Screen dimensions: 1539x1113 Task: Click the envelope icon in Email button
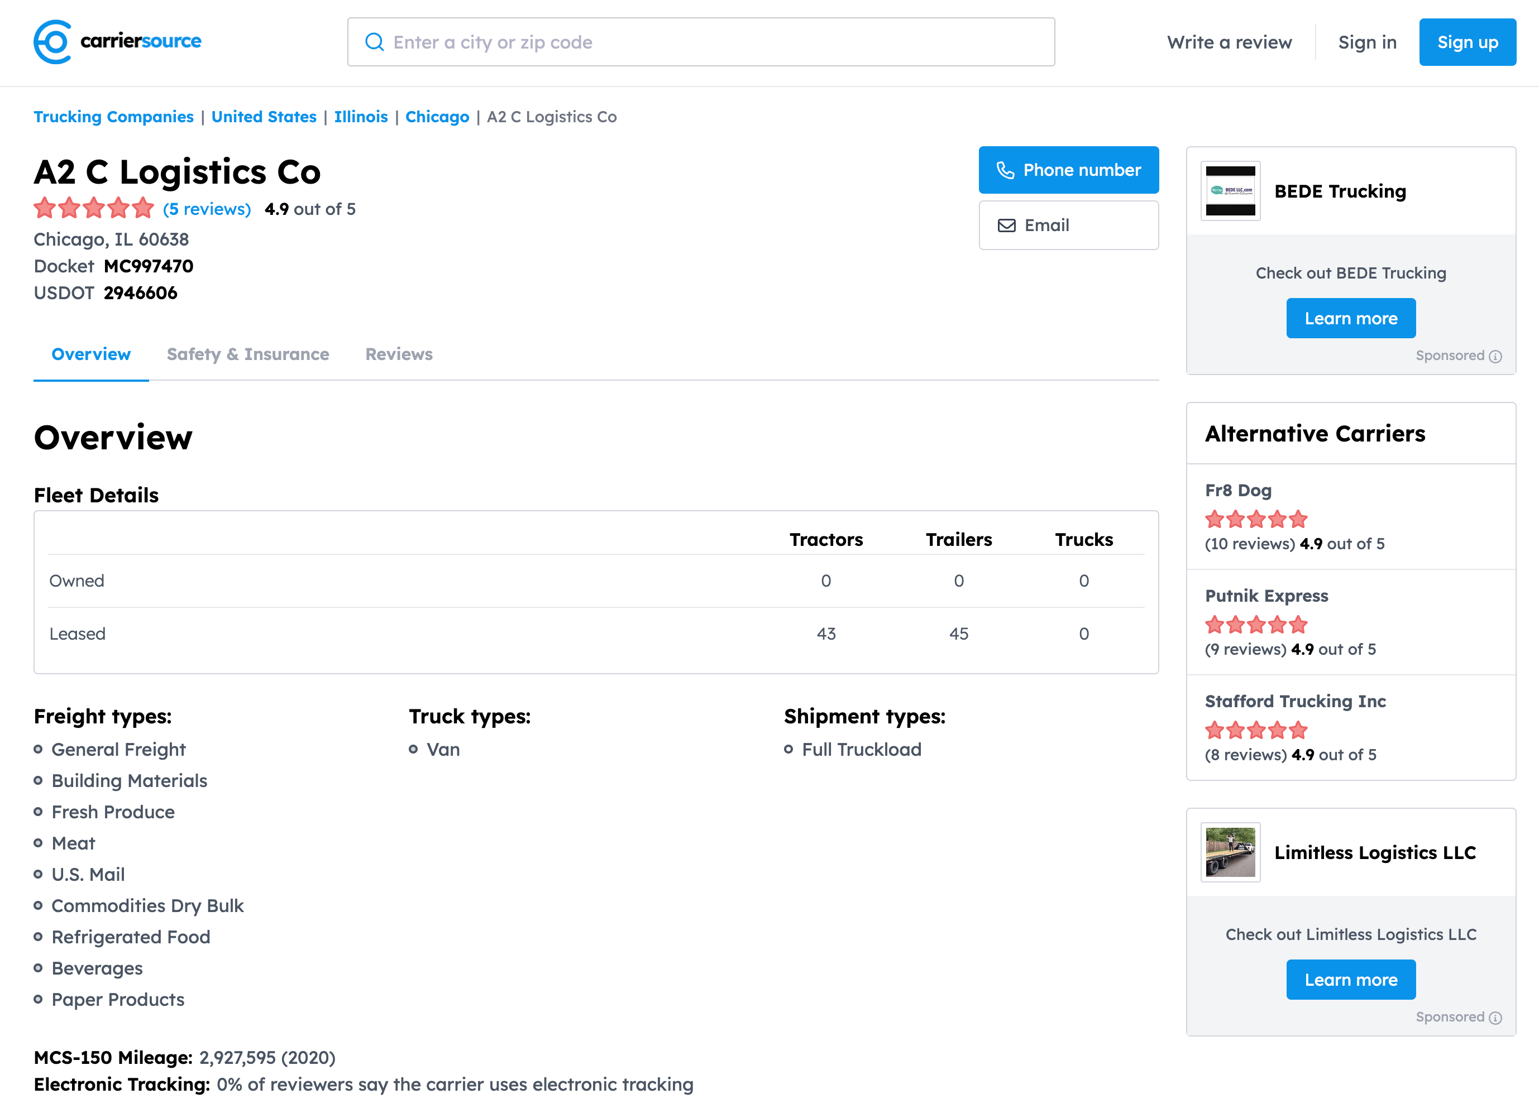coord(1006,226)
